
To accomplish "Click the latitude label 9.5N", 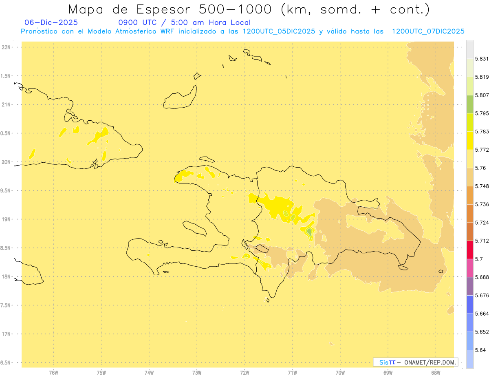I will pos(6,190).
